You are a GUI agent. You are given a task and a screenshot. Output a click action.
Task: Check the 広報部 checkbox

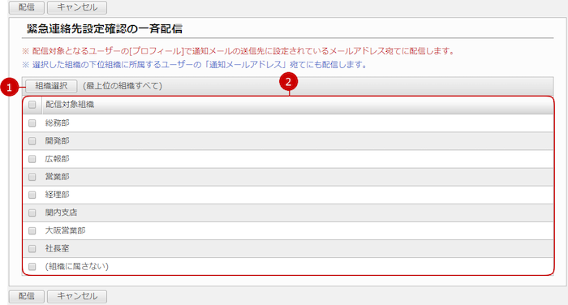coord(32,159)
